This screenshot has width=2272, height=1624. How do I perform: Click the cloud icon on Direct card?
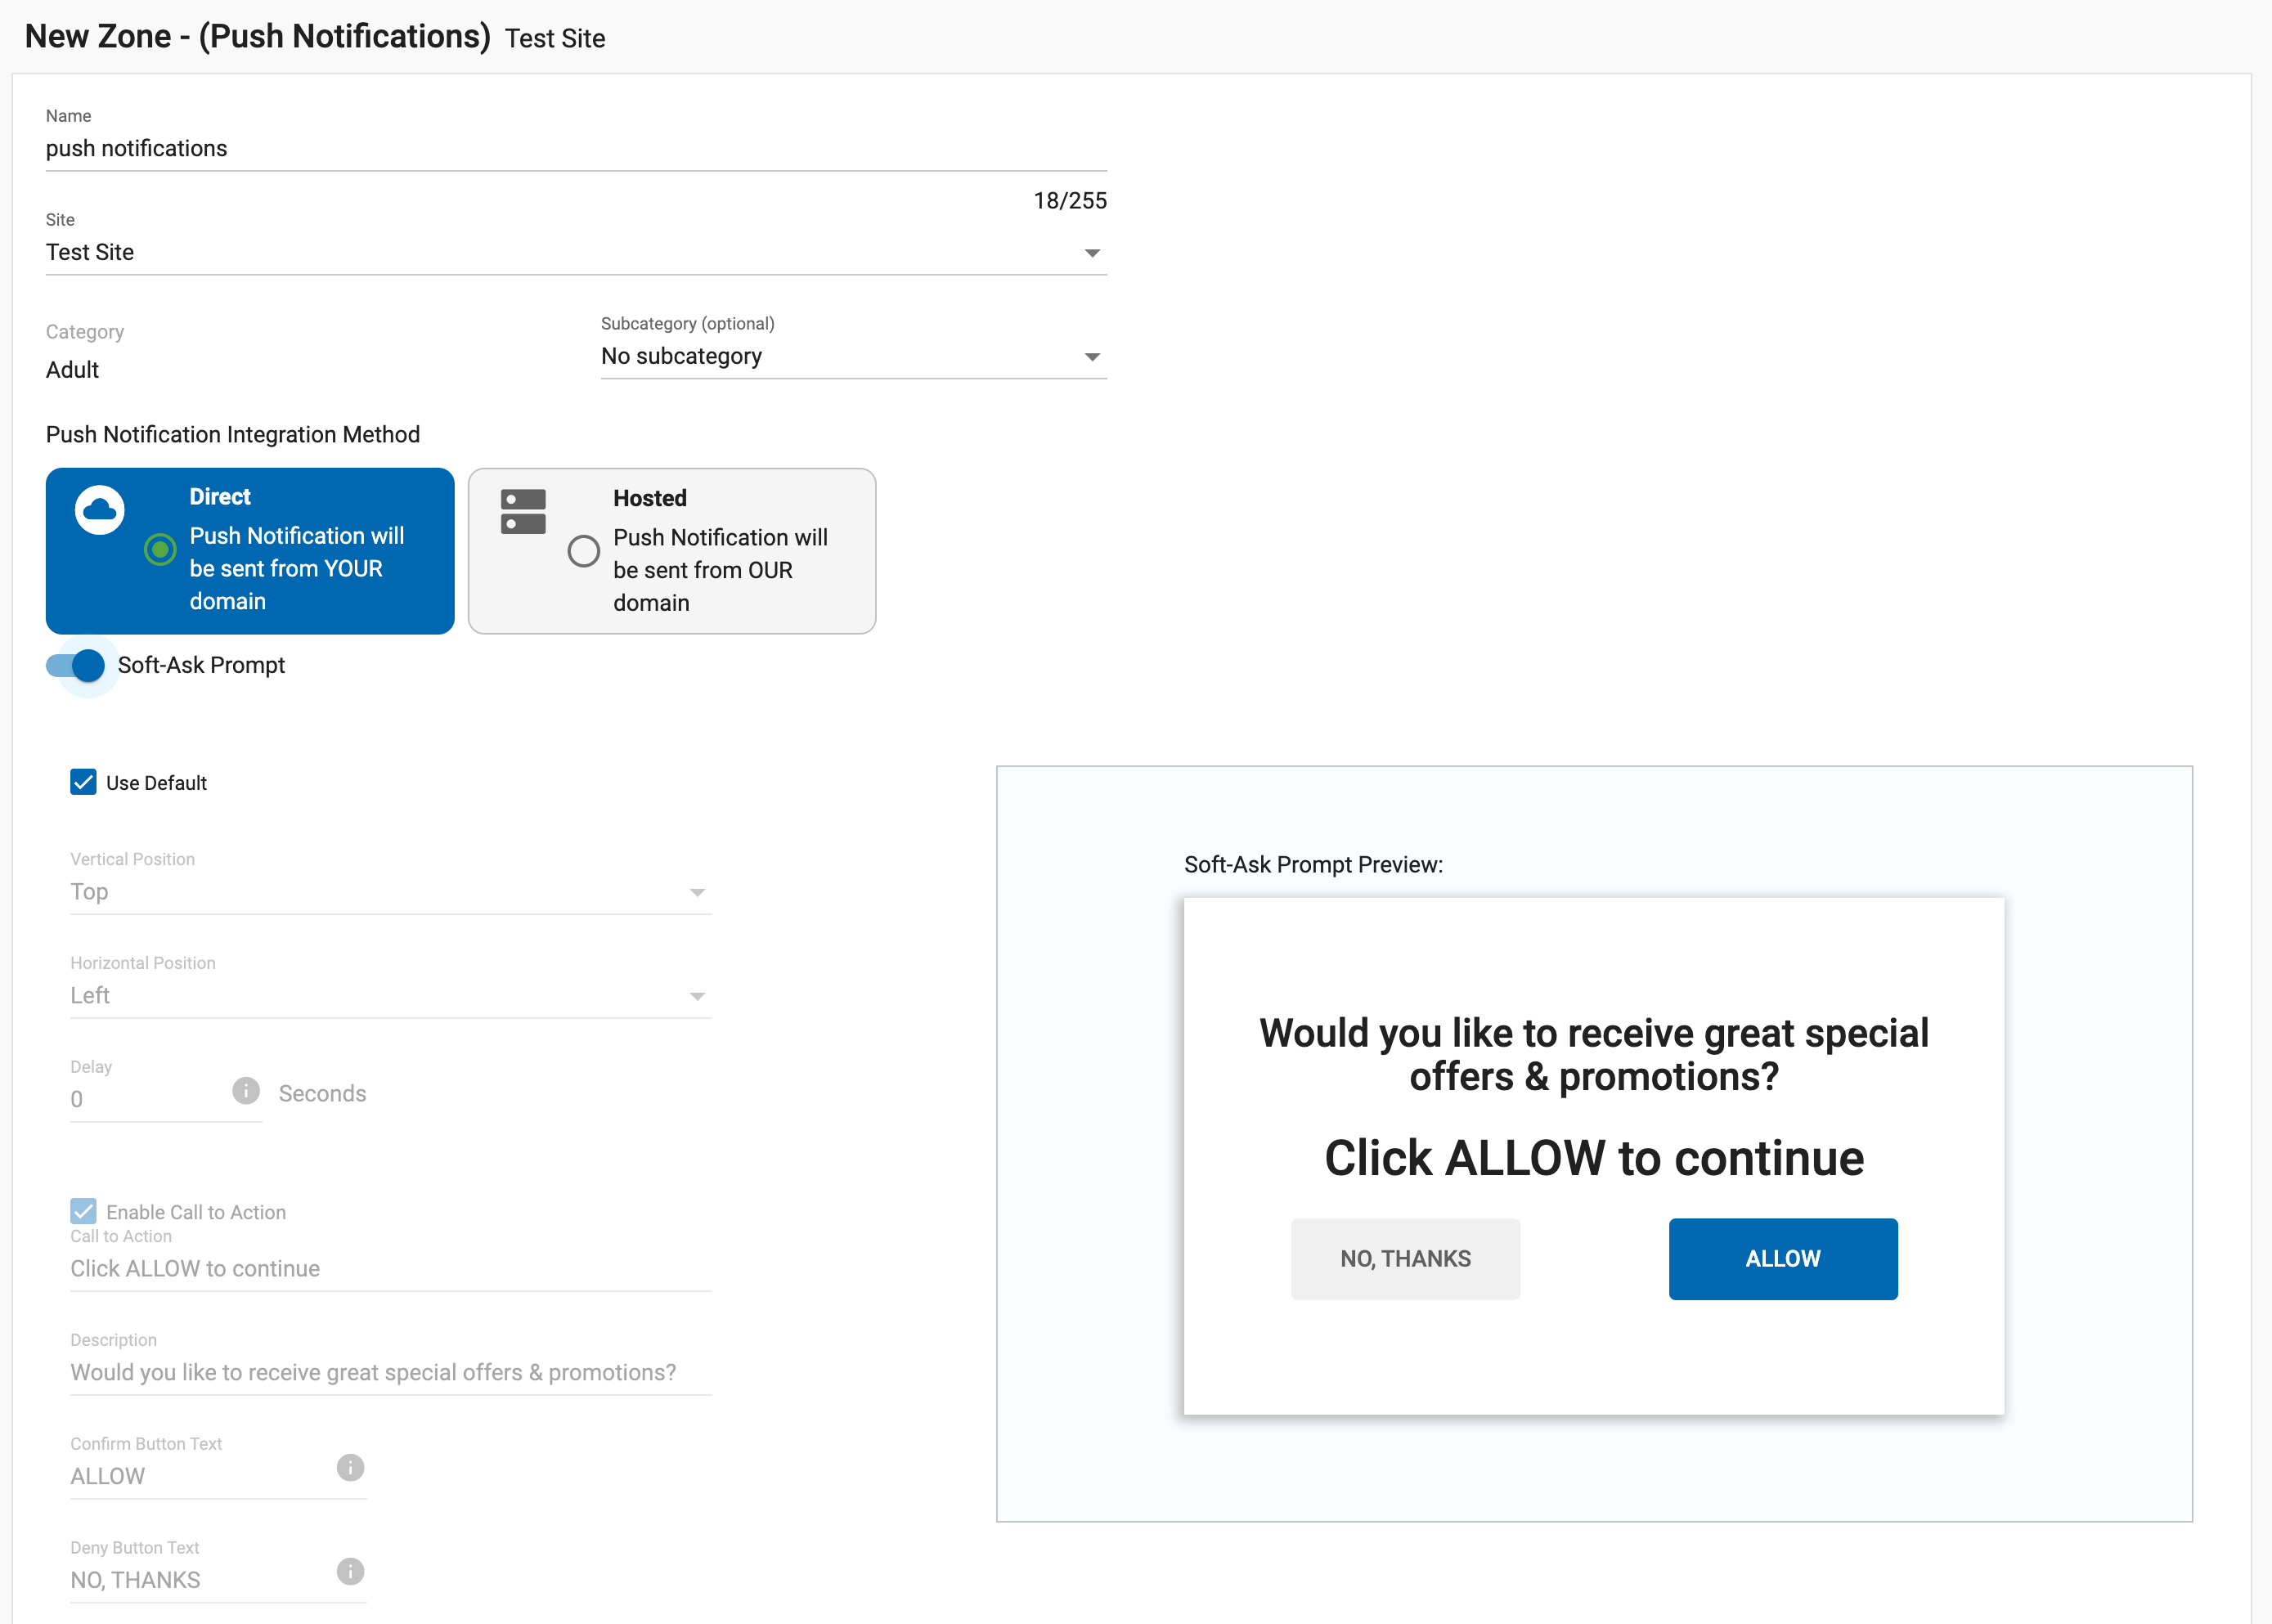[99, 510]
